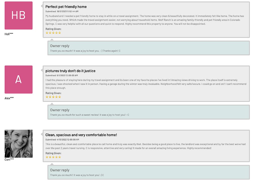This screenshot has height=181, width=255.
Task: Select the 'Perfect pet friendly home' review title
Action: tap(66, 7)
